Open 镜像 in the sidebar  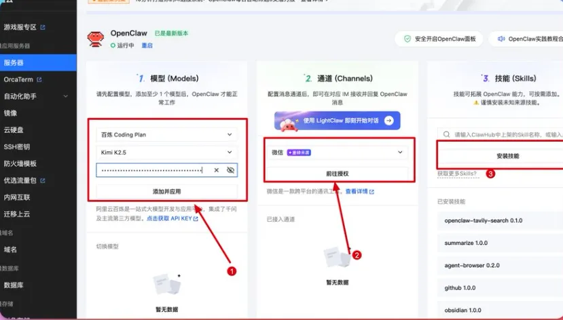(x=10, y=113)
